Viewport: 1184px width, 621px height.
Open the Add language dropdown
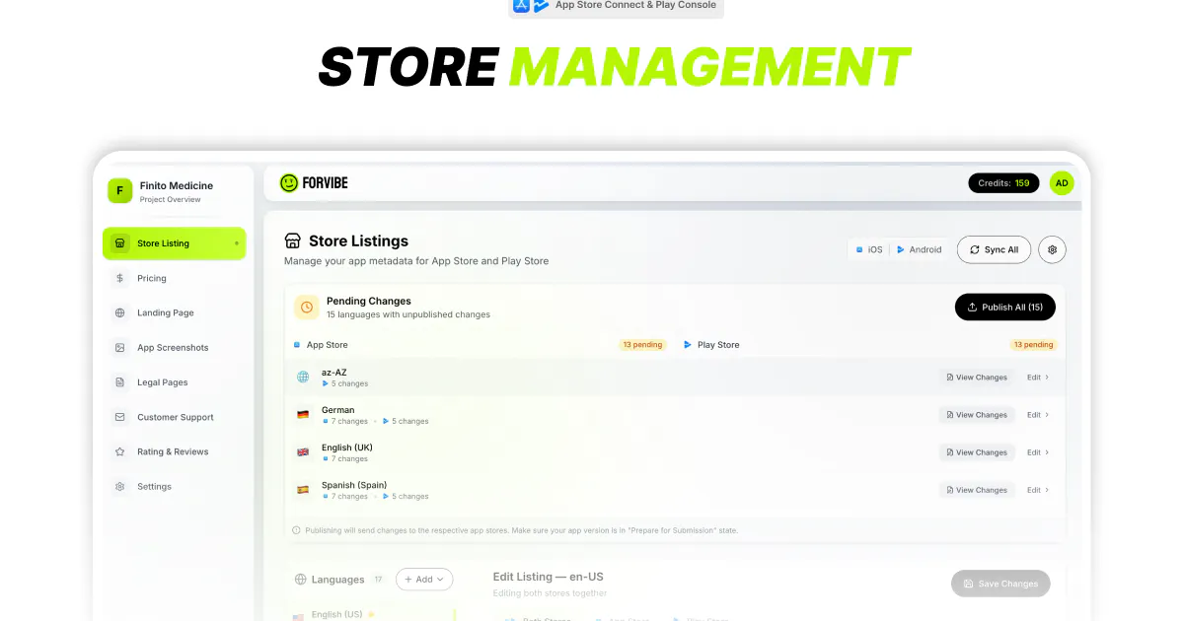tap(424, 580)
